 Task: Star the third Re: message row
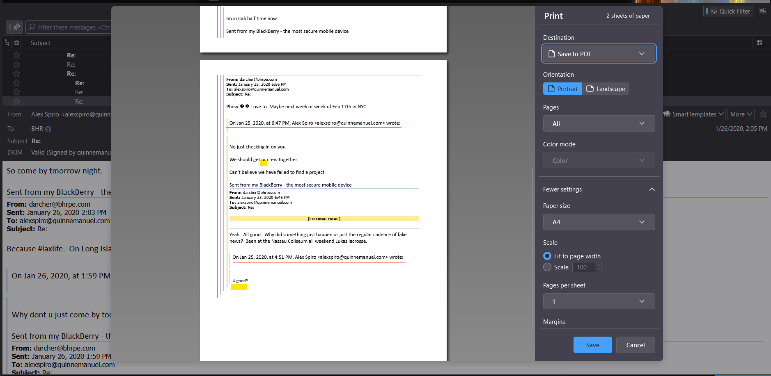pos(16,73)
